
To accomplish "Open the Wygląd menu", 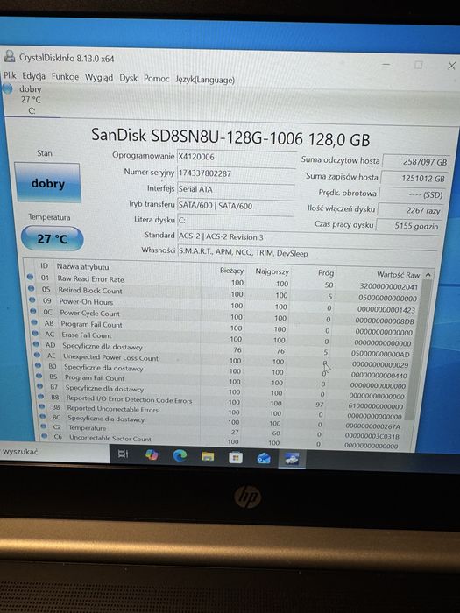I will point(99,77).
